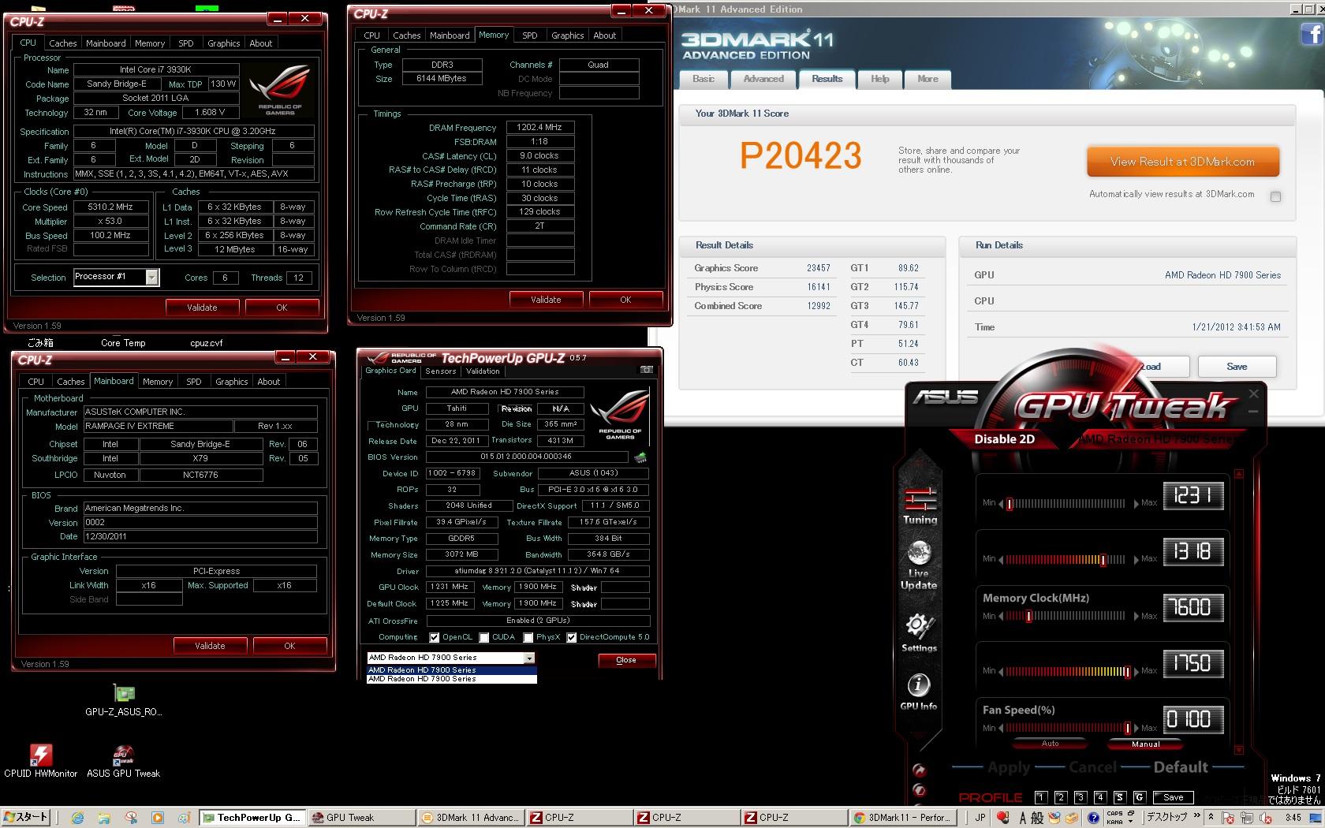Select GPU Tweak profile 3
Image resolution: width=1325 pixels, height=828 pixels.
1081,797
